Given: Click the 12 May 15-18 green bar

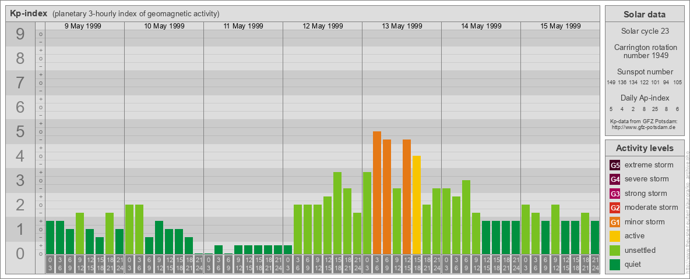Looking at the screenshot, I should coord(337,213).
